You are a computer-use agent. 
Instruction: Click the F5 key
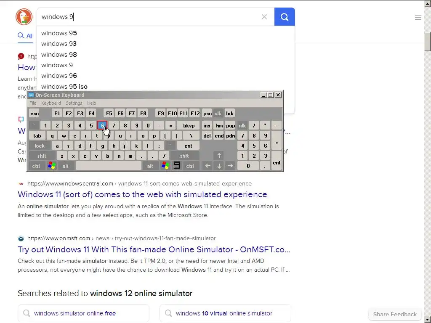109,114
